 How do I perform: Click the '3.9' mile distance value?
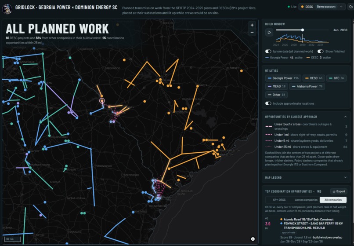coord(268,224)
